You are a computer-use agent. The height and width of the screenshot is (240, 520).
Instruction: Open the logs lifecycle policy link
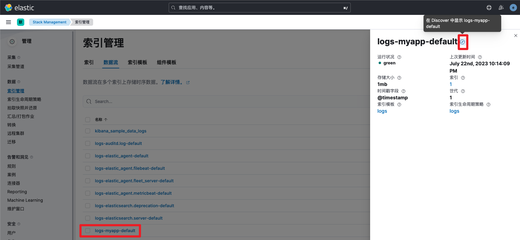coord(454,111)
